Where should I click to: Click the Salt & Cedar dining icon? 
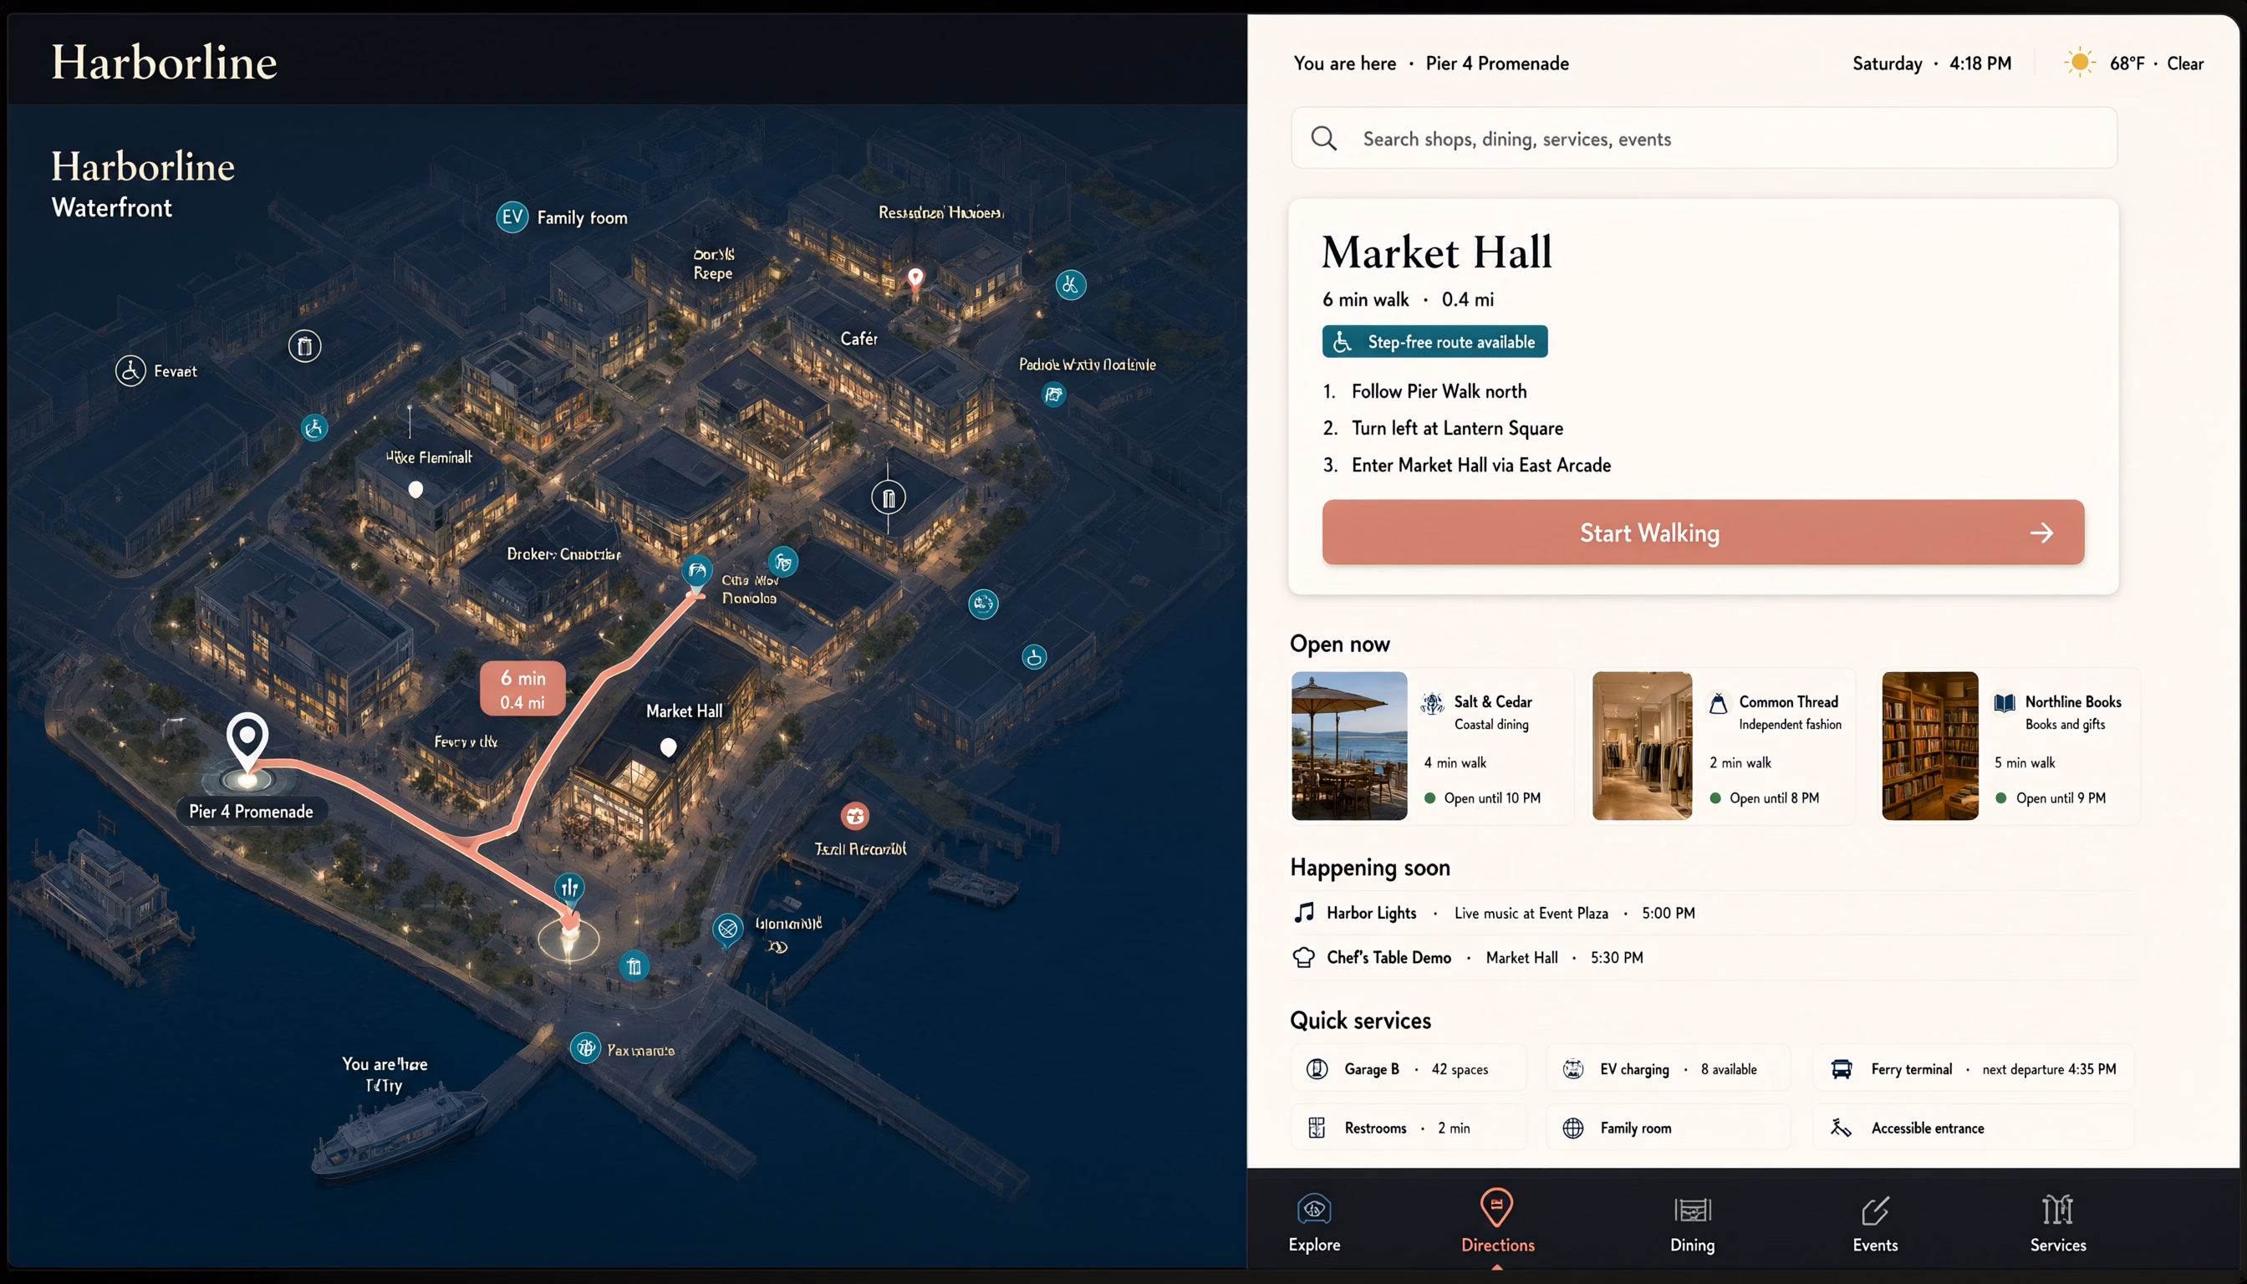pyautogui.click(x=1432, y=703)
